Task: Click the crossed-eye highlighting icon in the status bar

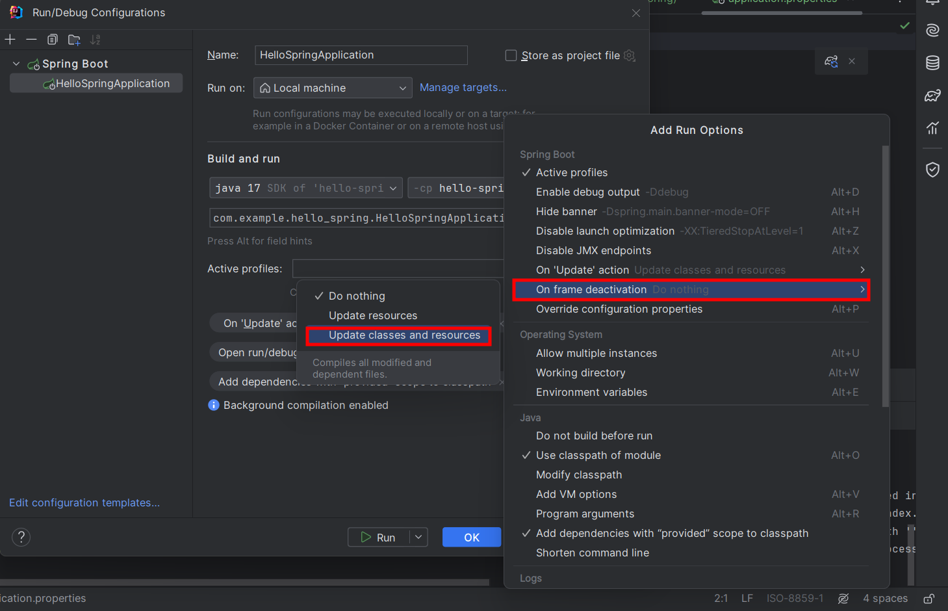Action: 843,599
